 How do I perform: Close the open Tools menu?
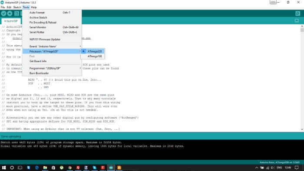(x=26, y=7)
